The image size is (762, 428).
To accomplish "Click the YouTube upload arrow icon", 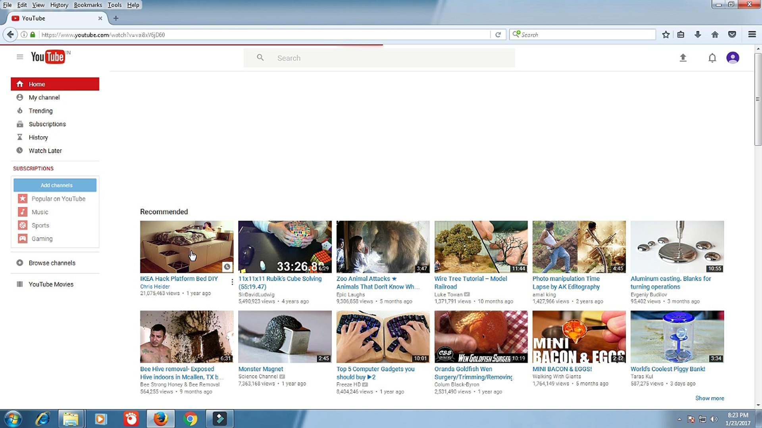I will tap(683, 58).
